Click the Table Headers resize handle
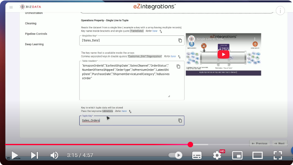The height and width of the screenshot is (165, 293). click(x=169, y=96)
